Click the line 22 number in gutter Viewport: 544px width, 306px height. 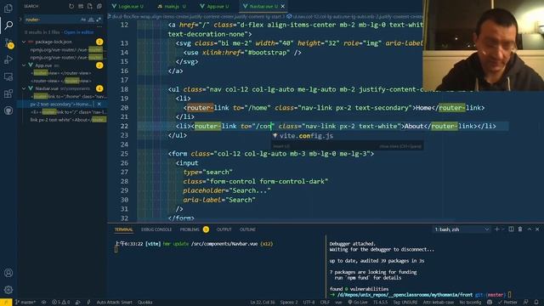tap(124, 127)
